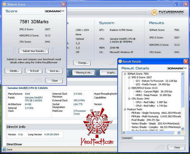
Task: Click Submit Your Results button
Action: click(x=34, y=51)
